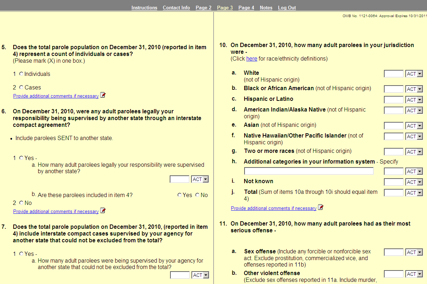Image resolution: width=427 pixels, height=284 pixels.
Task: Click the Black or African American count field
Action: [x=393, y=89]
